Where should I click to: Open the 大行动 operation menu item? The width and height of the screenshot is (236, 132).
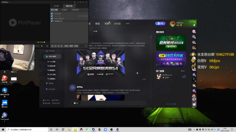[x=117, y=24]
